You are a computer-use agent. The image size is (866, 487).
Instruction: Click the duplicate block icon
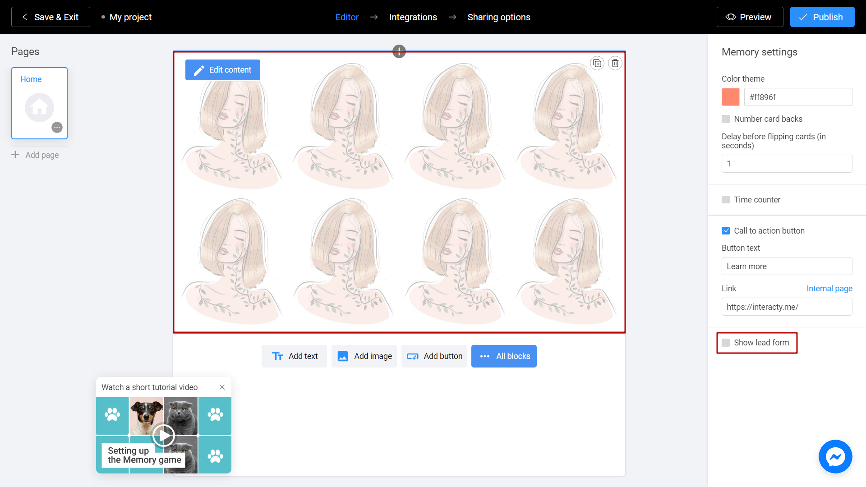597,63
